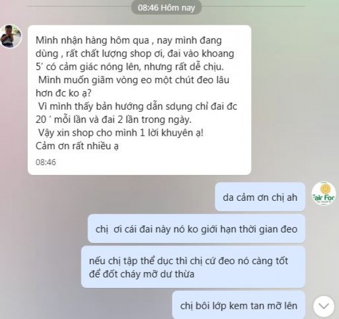This screenshot has height=319, width=339.
Task: Click the line "hơn đc ko ạ?"
Action: [x=63, y=93]
